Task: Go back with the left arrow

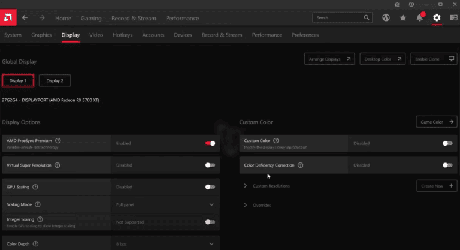Action: [x=25, y=18]
